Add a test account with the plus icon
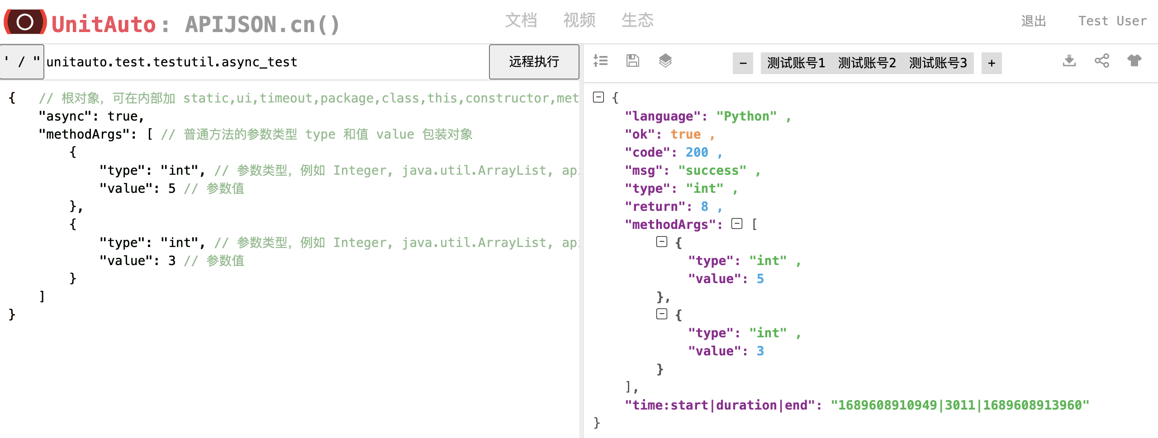Viewport: 1158px width, 438px height. click(991, 63)
